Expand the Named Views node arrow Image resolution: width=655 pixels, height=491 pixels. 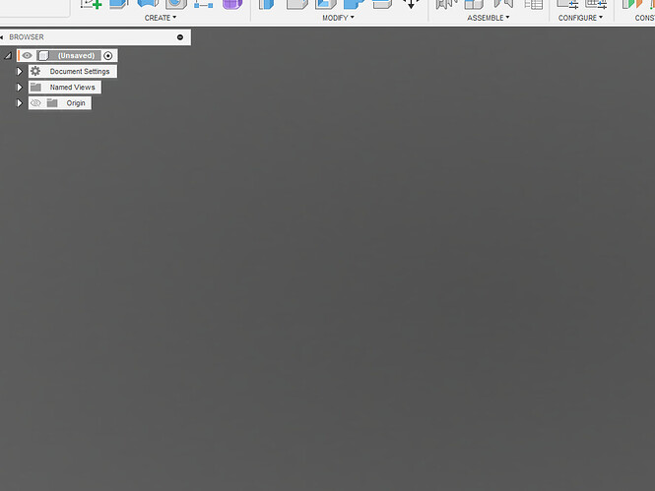click(20, 88)
